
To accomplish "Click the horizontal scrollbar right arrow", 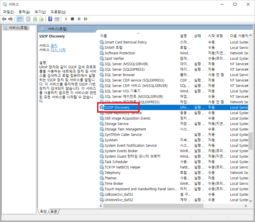I will click(x=246, y=206).
